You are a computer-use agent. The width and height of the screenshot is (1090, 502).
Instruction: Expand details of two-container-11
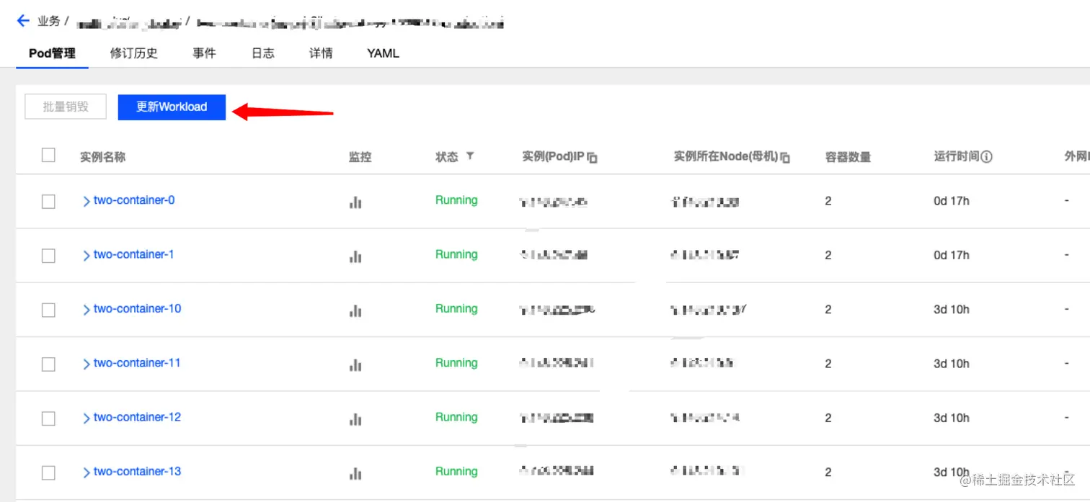pos(85,364)
